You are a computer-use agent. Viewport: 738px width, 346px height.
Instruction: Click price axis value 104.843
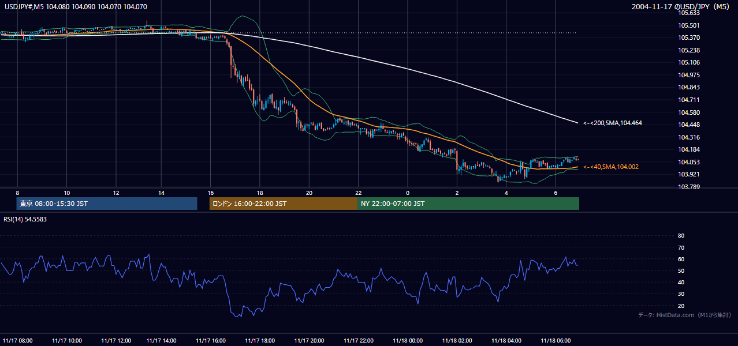689,87
